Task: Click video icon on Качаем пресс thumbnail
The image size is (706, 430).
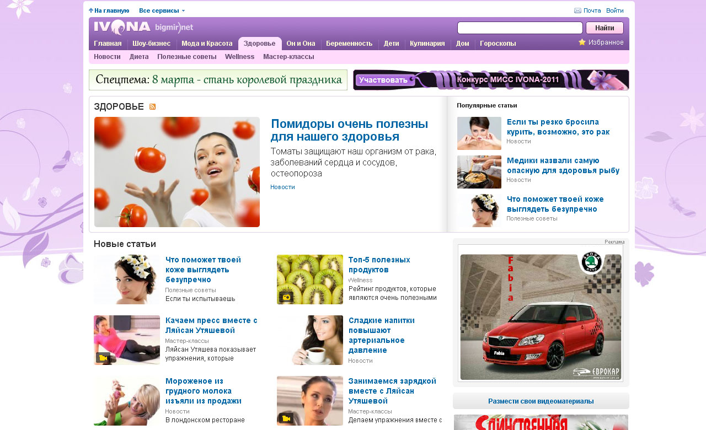Action: pyautogui.click(x=103, y=358)
